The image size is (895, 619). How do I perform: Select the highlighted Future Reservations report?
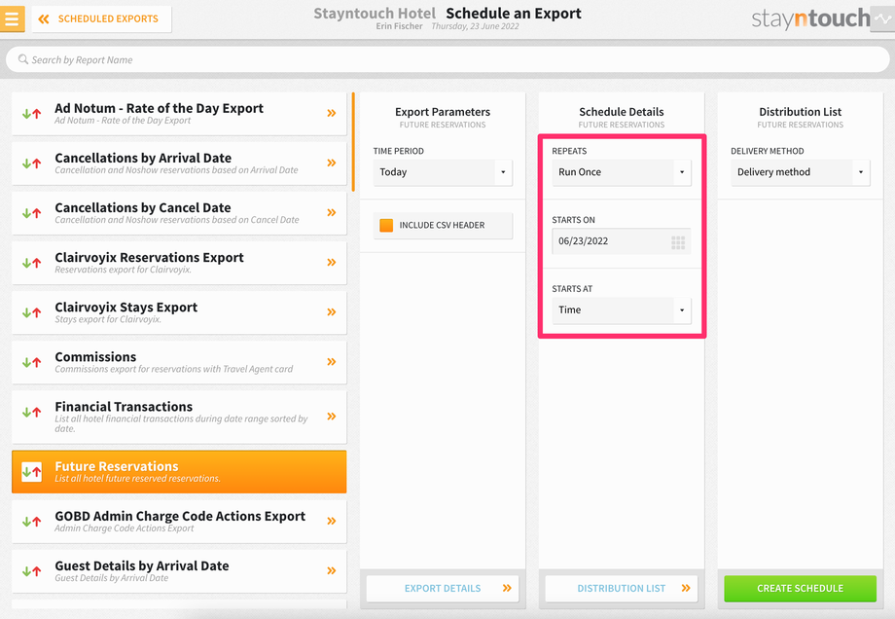tap(179, 472)
